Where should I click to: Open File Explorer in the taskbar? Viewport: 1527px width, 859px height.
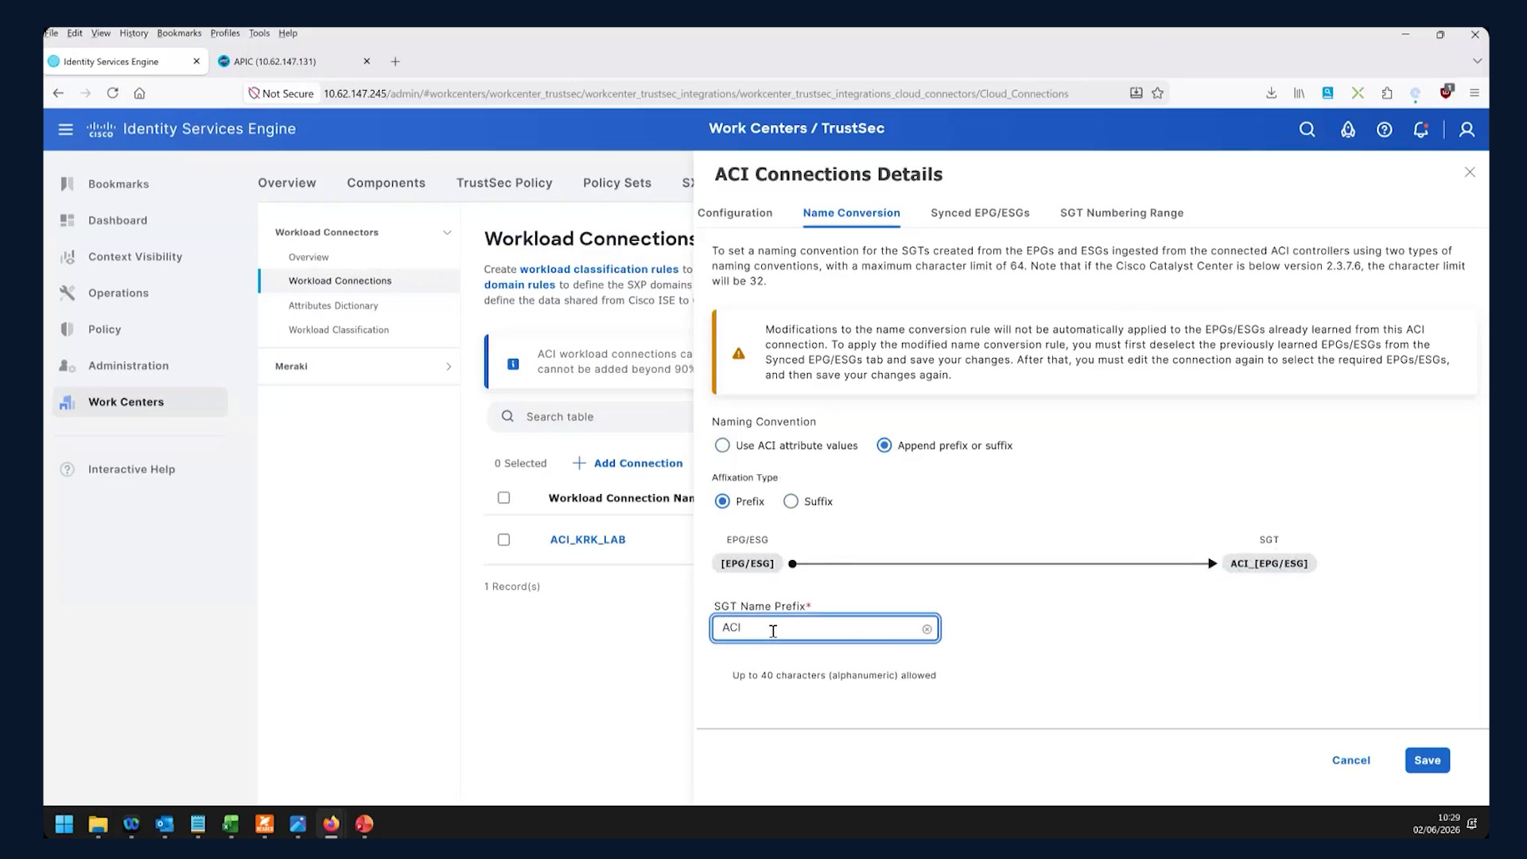98,824
